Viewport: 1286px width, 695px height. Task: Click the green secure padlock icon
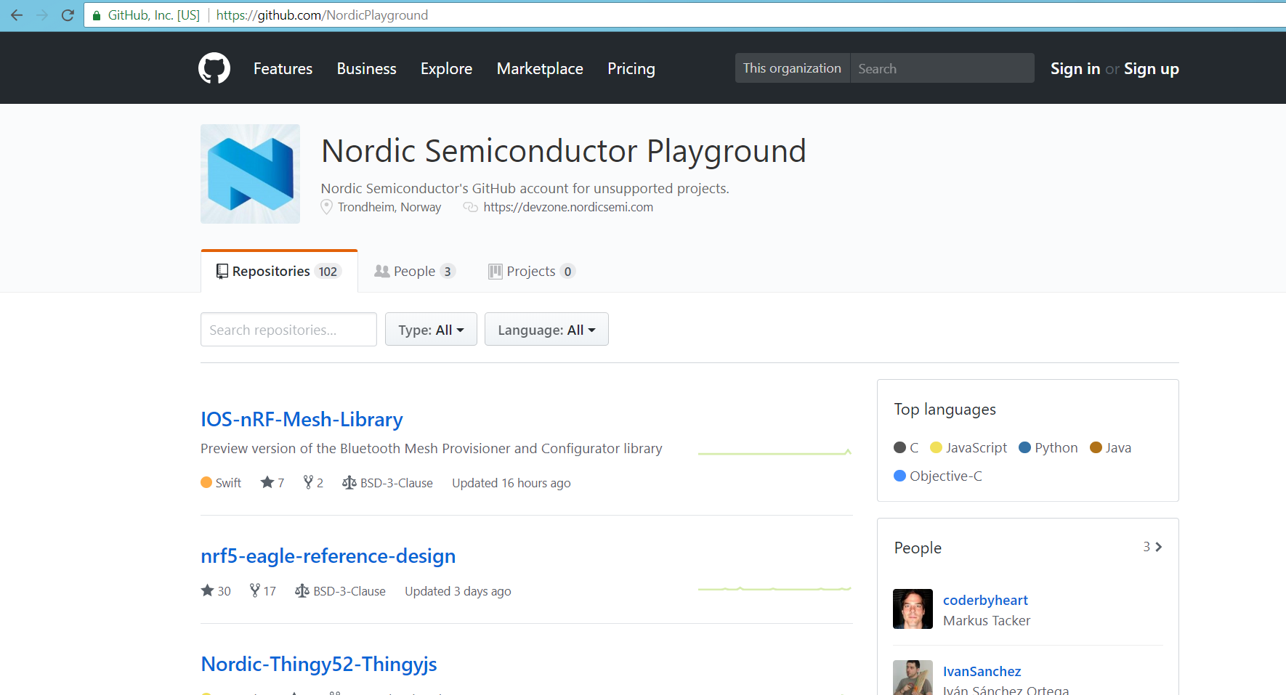pos(97,15)
